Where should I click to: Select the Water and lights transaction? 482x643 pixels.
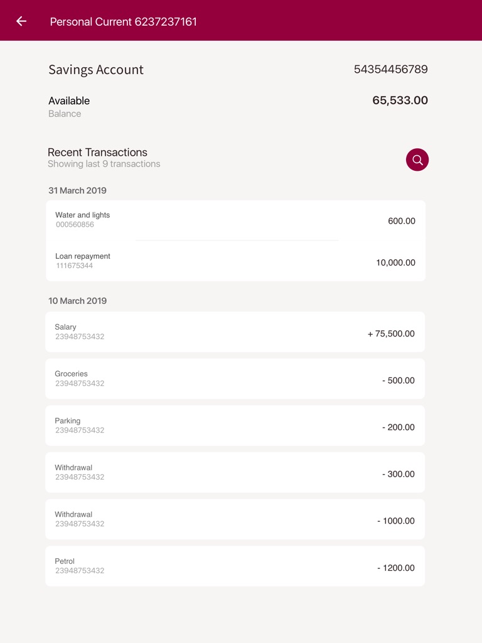coord(235,220)
